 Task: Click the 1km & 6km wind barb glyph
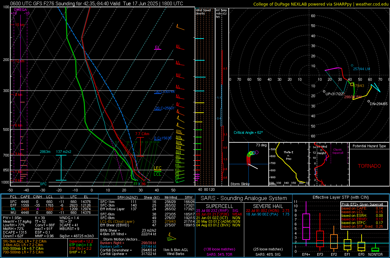pos(172,237)
